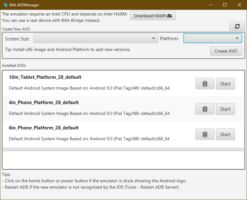Select the 4in_Phone_Platform_28_default list entry
The width and height of the screenshot is (247, 200).
coord(95,108)
